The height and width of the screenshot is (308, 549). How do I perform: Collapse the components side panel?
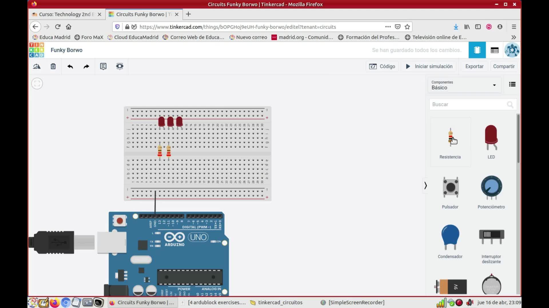(x=425, y=186)
